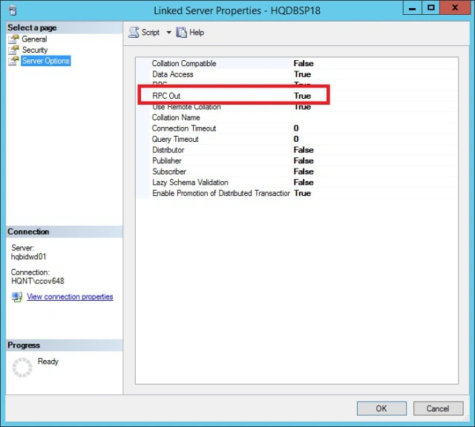This screenshot has height=427, width=475.
Task: Click the Query Timeout value 0
Action: 296,139
